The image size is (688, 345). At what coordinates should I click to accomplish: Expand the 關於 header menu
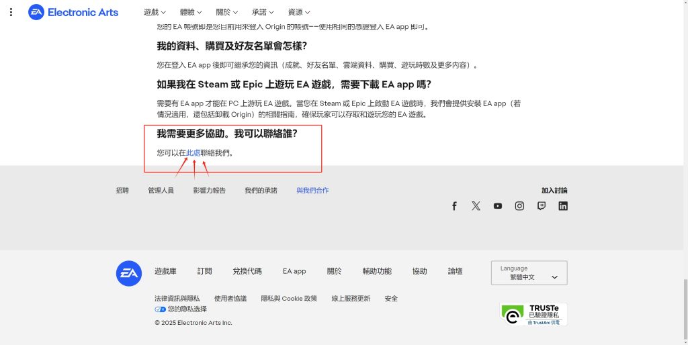227,12
